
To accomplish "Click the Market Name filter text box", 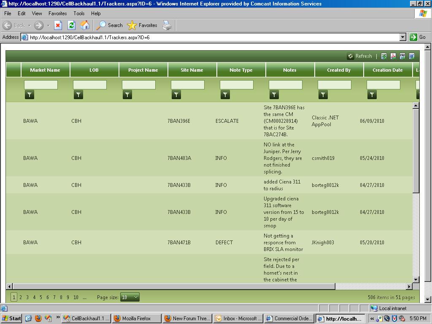I will click(x=41, y=84).
